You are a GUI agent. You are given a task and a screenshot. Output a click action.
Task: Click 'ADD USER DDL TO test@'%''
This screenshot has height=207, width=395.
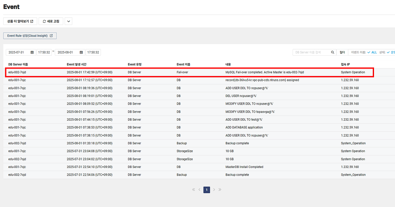click(244, 120)
